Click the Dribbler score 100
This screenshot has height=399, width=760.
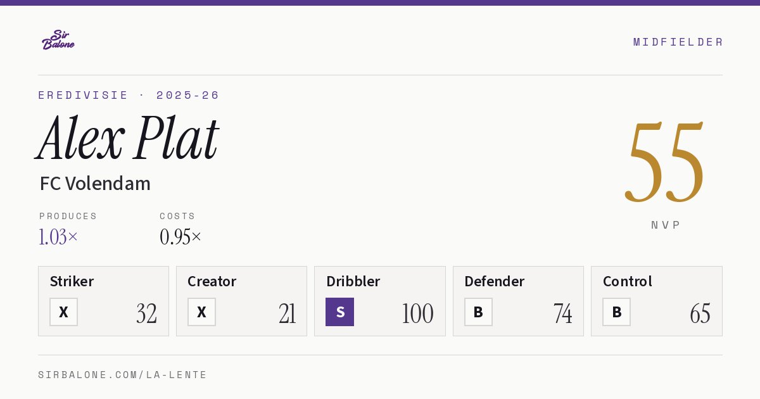click(417, 313)
